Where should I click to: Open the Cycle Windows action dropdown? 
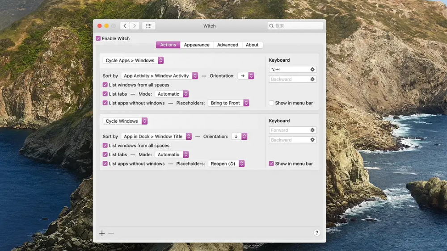(125, 121)
